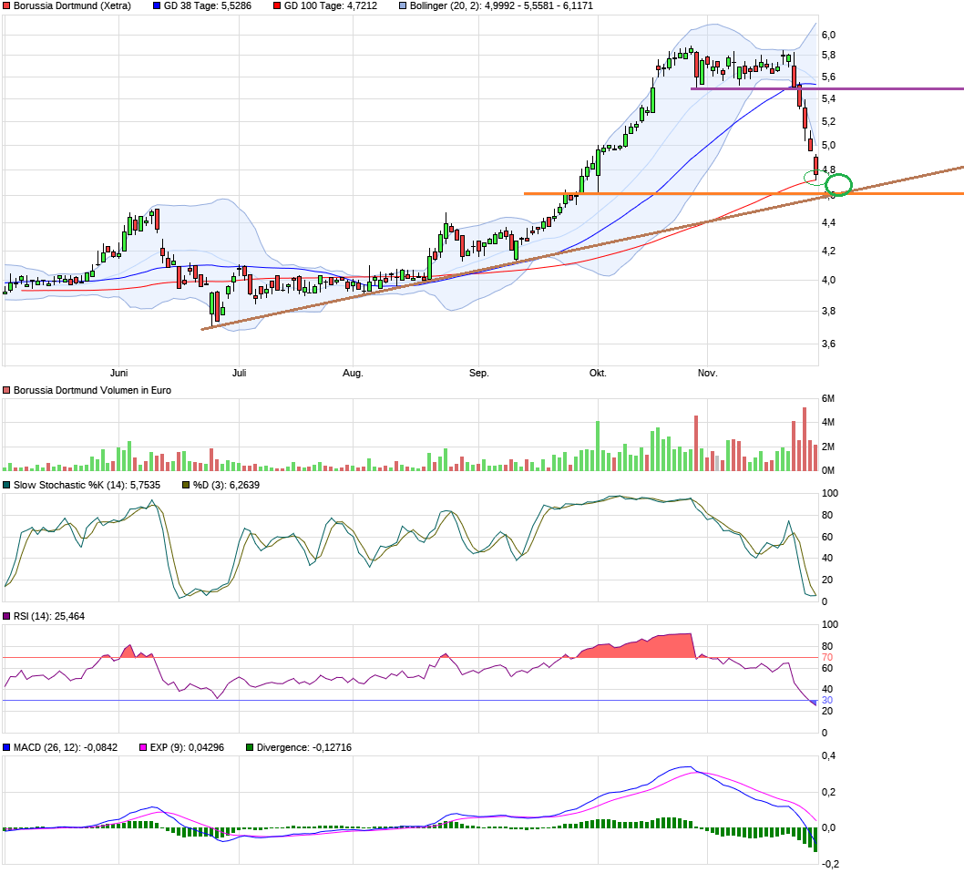
Task: Click the 4M volume axis label
Action: 828,422
